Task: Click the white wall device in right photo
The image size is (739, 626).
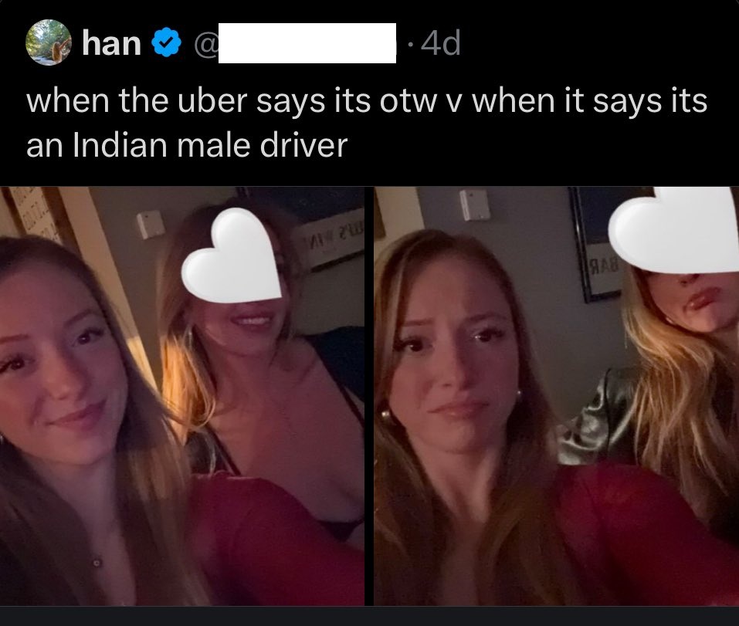Action: point(475,205)
